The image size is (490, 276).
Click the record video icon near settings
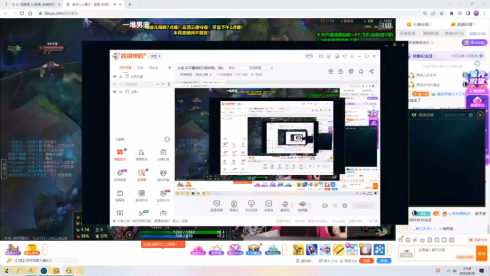325,205
